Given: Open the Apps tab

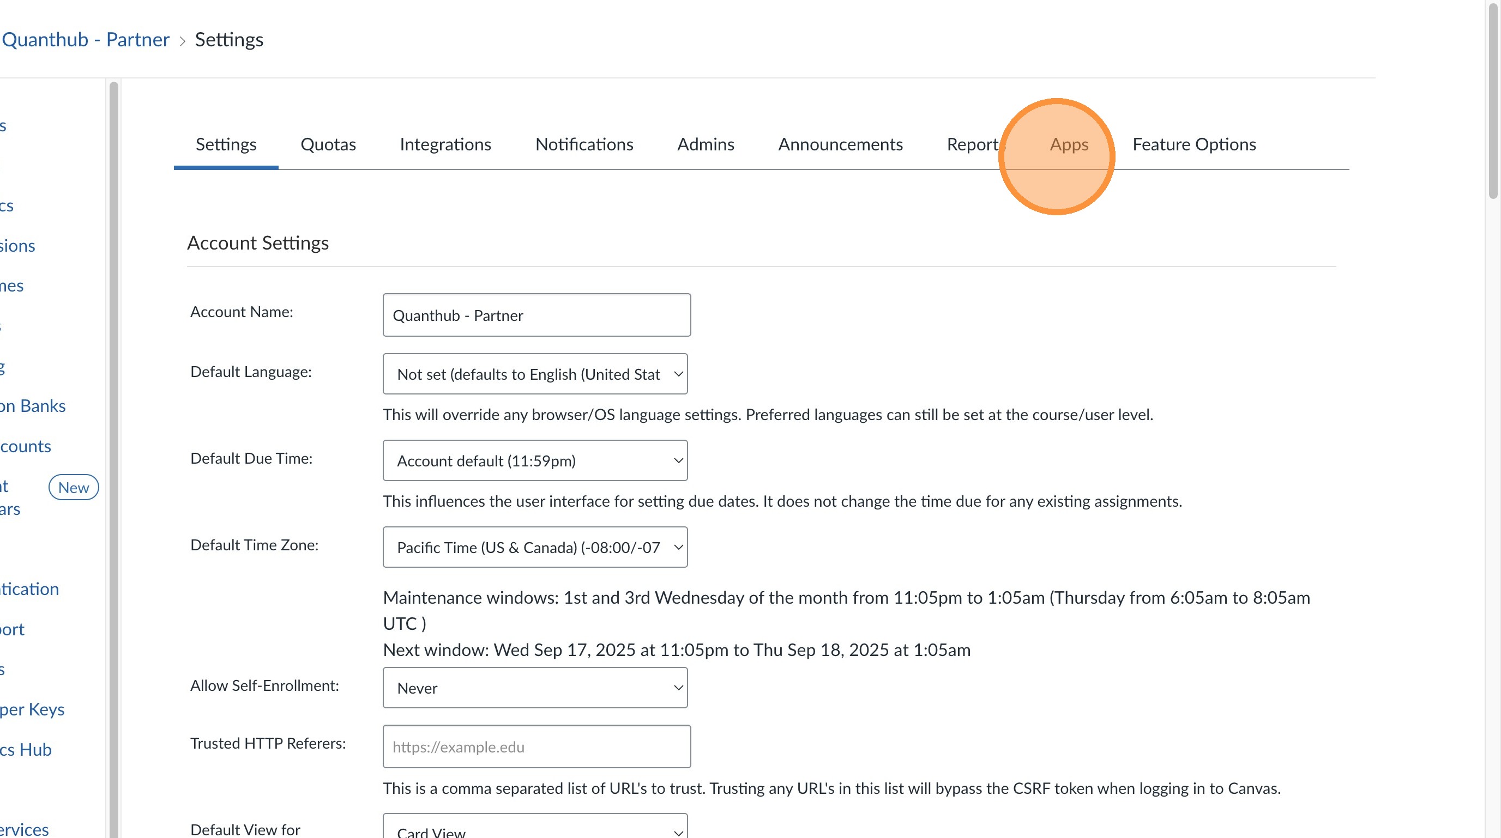Looking at the screenshot, I should coord(1069,144).
